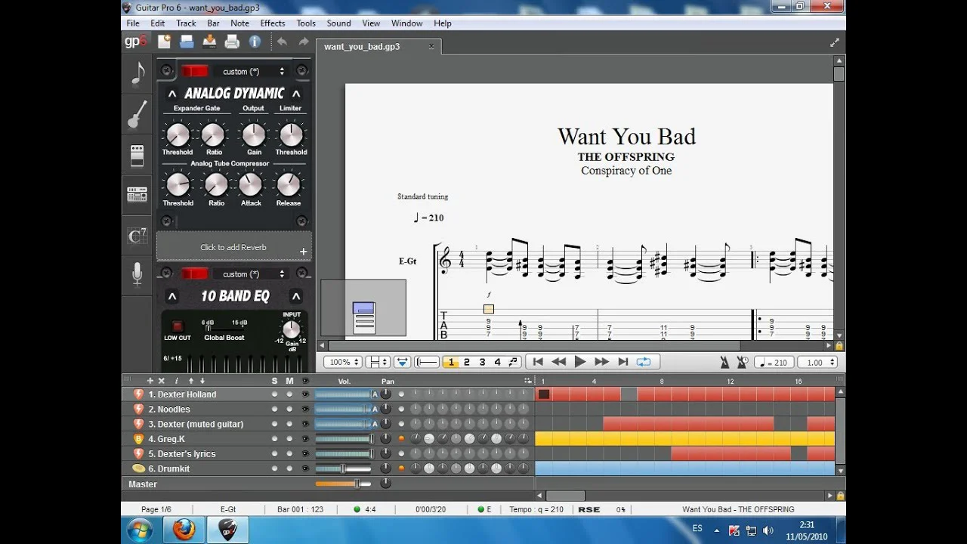Click the print icon in the toolbar
The width and height of the screenshot is (967, 544).
[x=232, y=42]
